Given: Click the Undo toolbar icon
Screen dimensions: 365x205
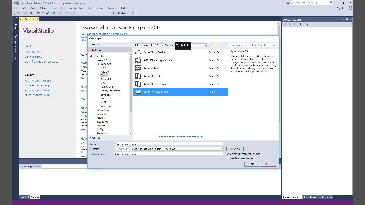Looking at the screenshot, I should [60, 13].
